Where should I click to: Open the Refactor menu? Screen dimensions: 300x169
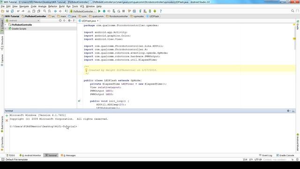coord(52,6)
